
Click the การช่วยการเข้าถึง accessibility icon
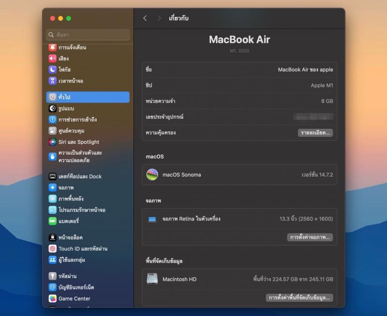(52, 120)
